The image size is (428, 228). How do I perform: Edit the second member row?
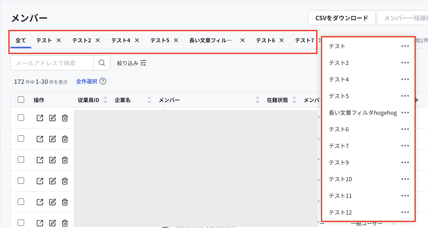coord(53,139)
